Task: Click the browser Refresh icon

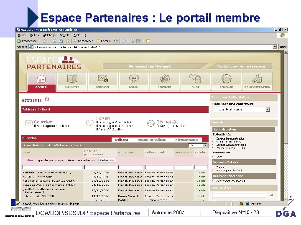Action: pos(61,41)
